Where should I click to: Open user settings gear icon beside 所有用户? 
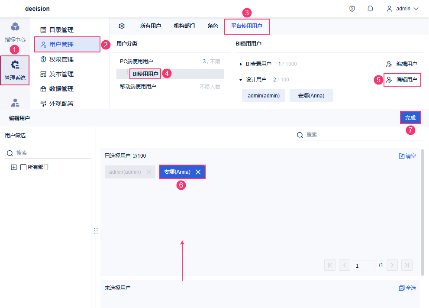122,26
